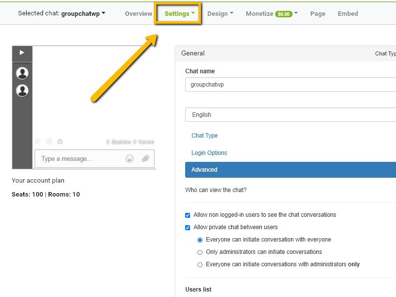The image size is (396, 297).
Task: Toggle Allow non logged-in users checkbox
Action: (188, 215)
